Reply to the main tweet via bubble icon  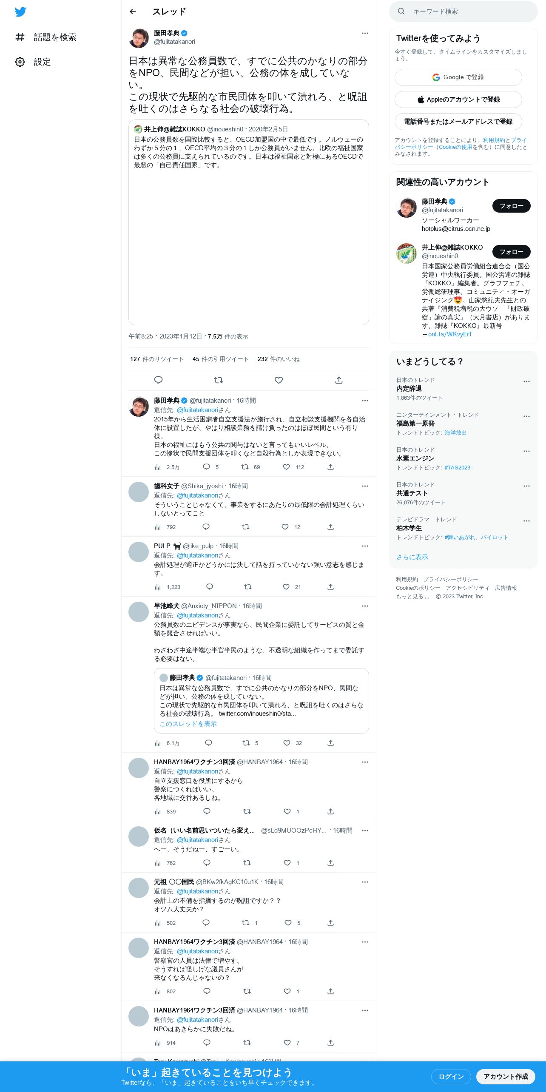click(x=158, y=380)
